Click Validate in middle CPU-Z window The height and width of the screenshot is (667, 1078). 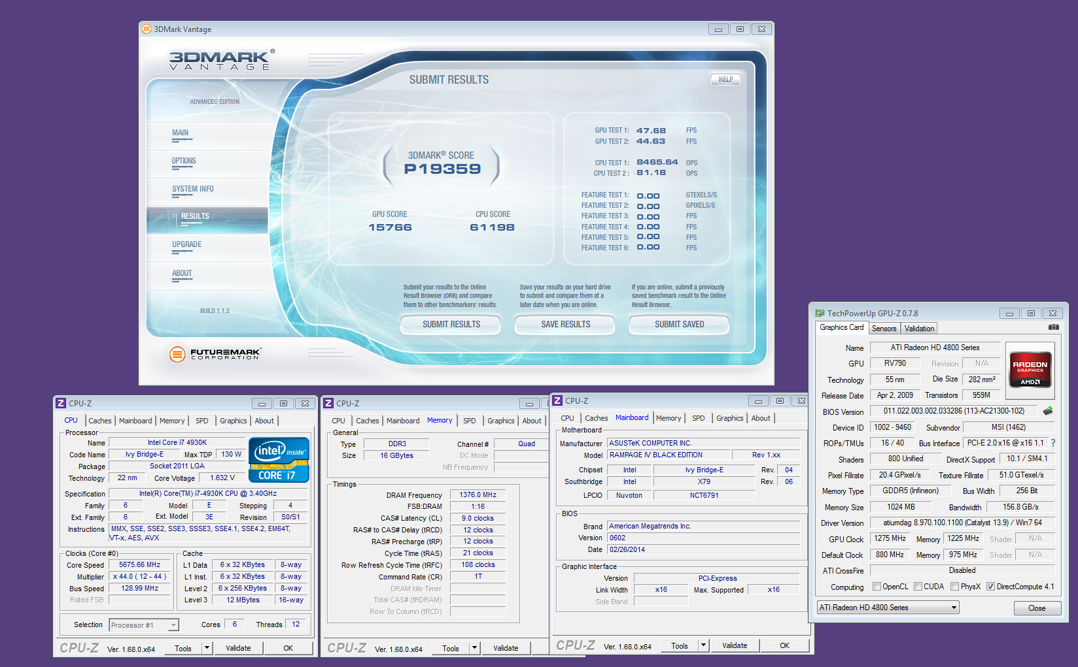tap(506, 648)
